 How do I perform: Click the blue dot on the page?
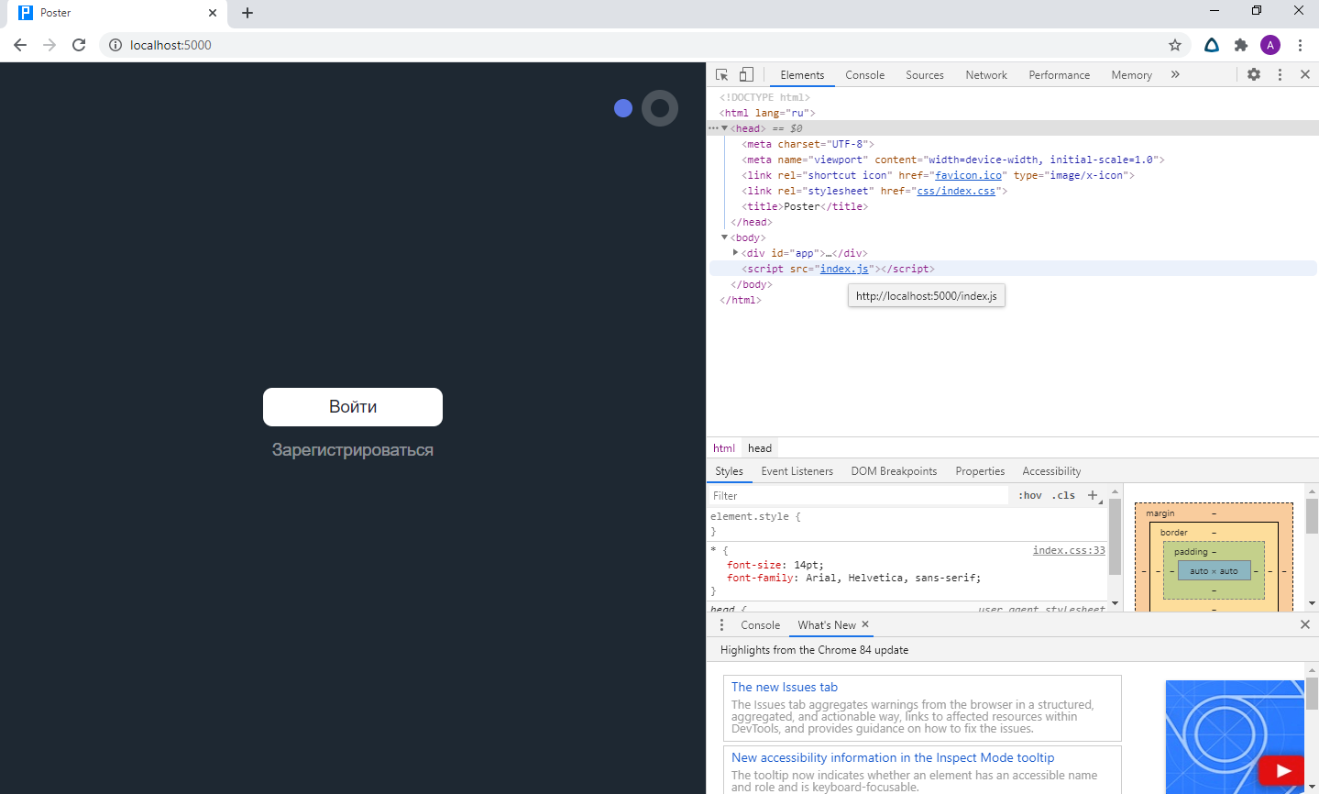click(623, 108)
